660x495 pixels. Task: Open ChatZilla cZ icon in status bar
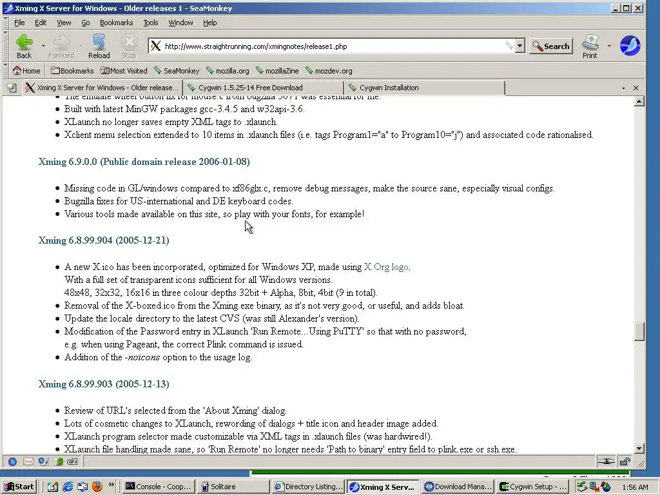[72, 461]
